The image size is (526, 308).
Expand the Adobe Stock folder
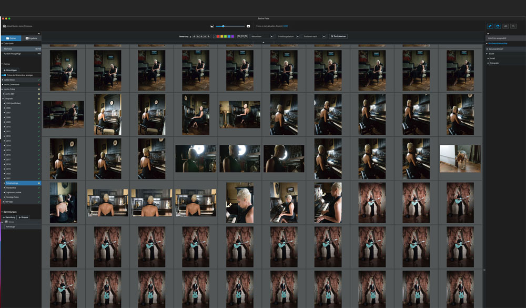(2, 80)
